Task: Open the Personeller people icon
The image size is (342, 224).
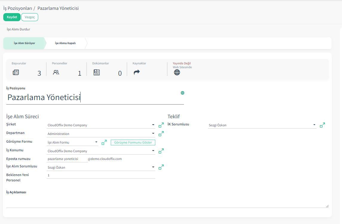Action: point(56,72)
